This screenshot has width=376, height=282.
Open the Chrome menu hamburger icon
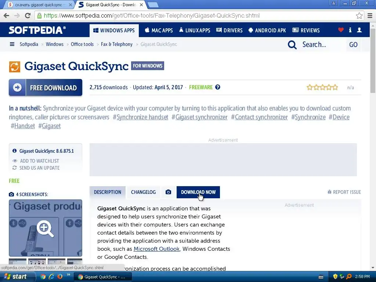[370, 15]
